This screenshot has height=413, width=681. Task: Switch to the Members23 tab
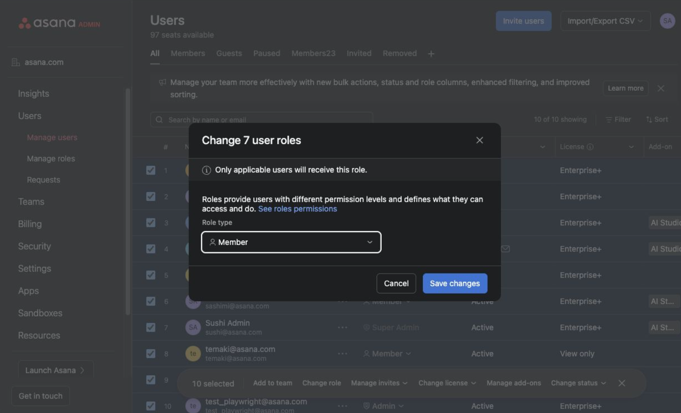point(313,53)
